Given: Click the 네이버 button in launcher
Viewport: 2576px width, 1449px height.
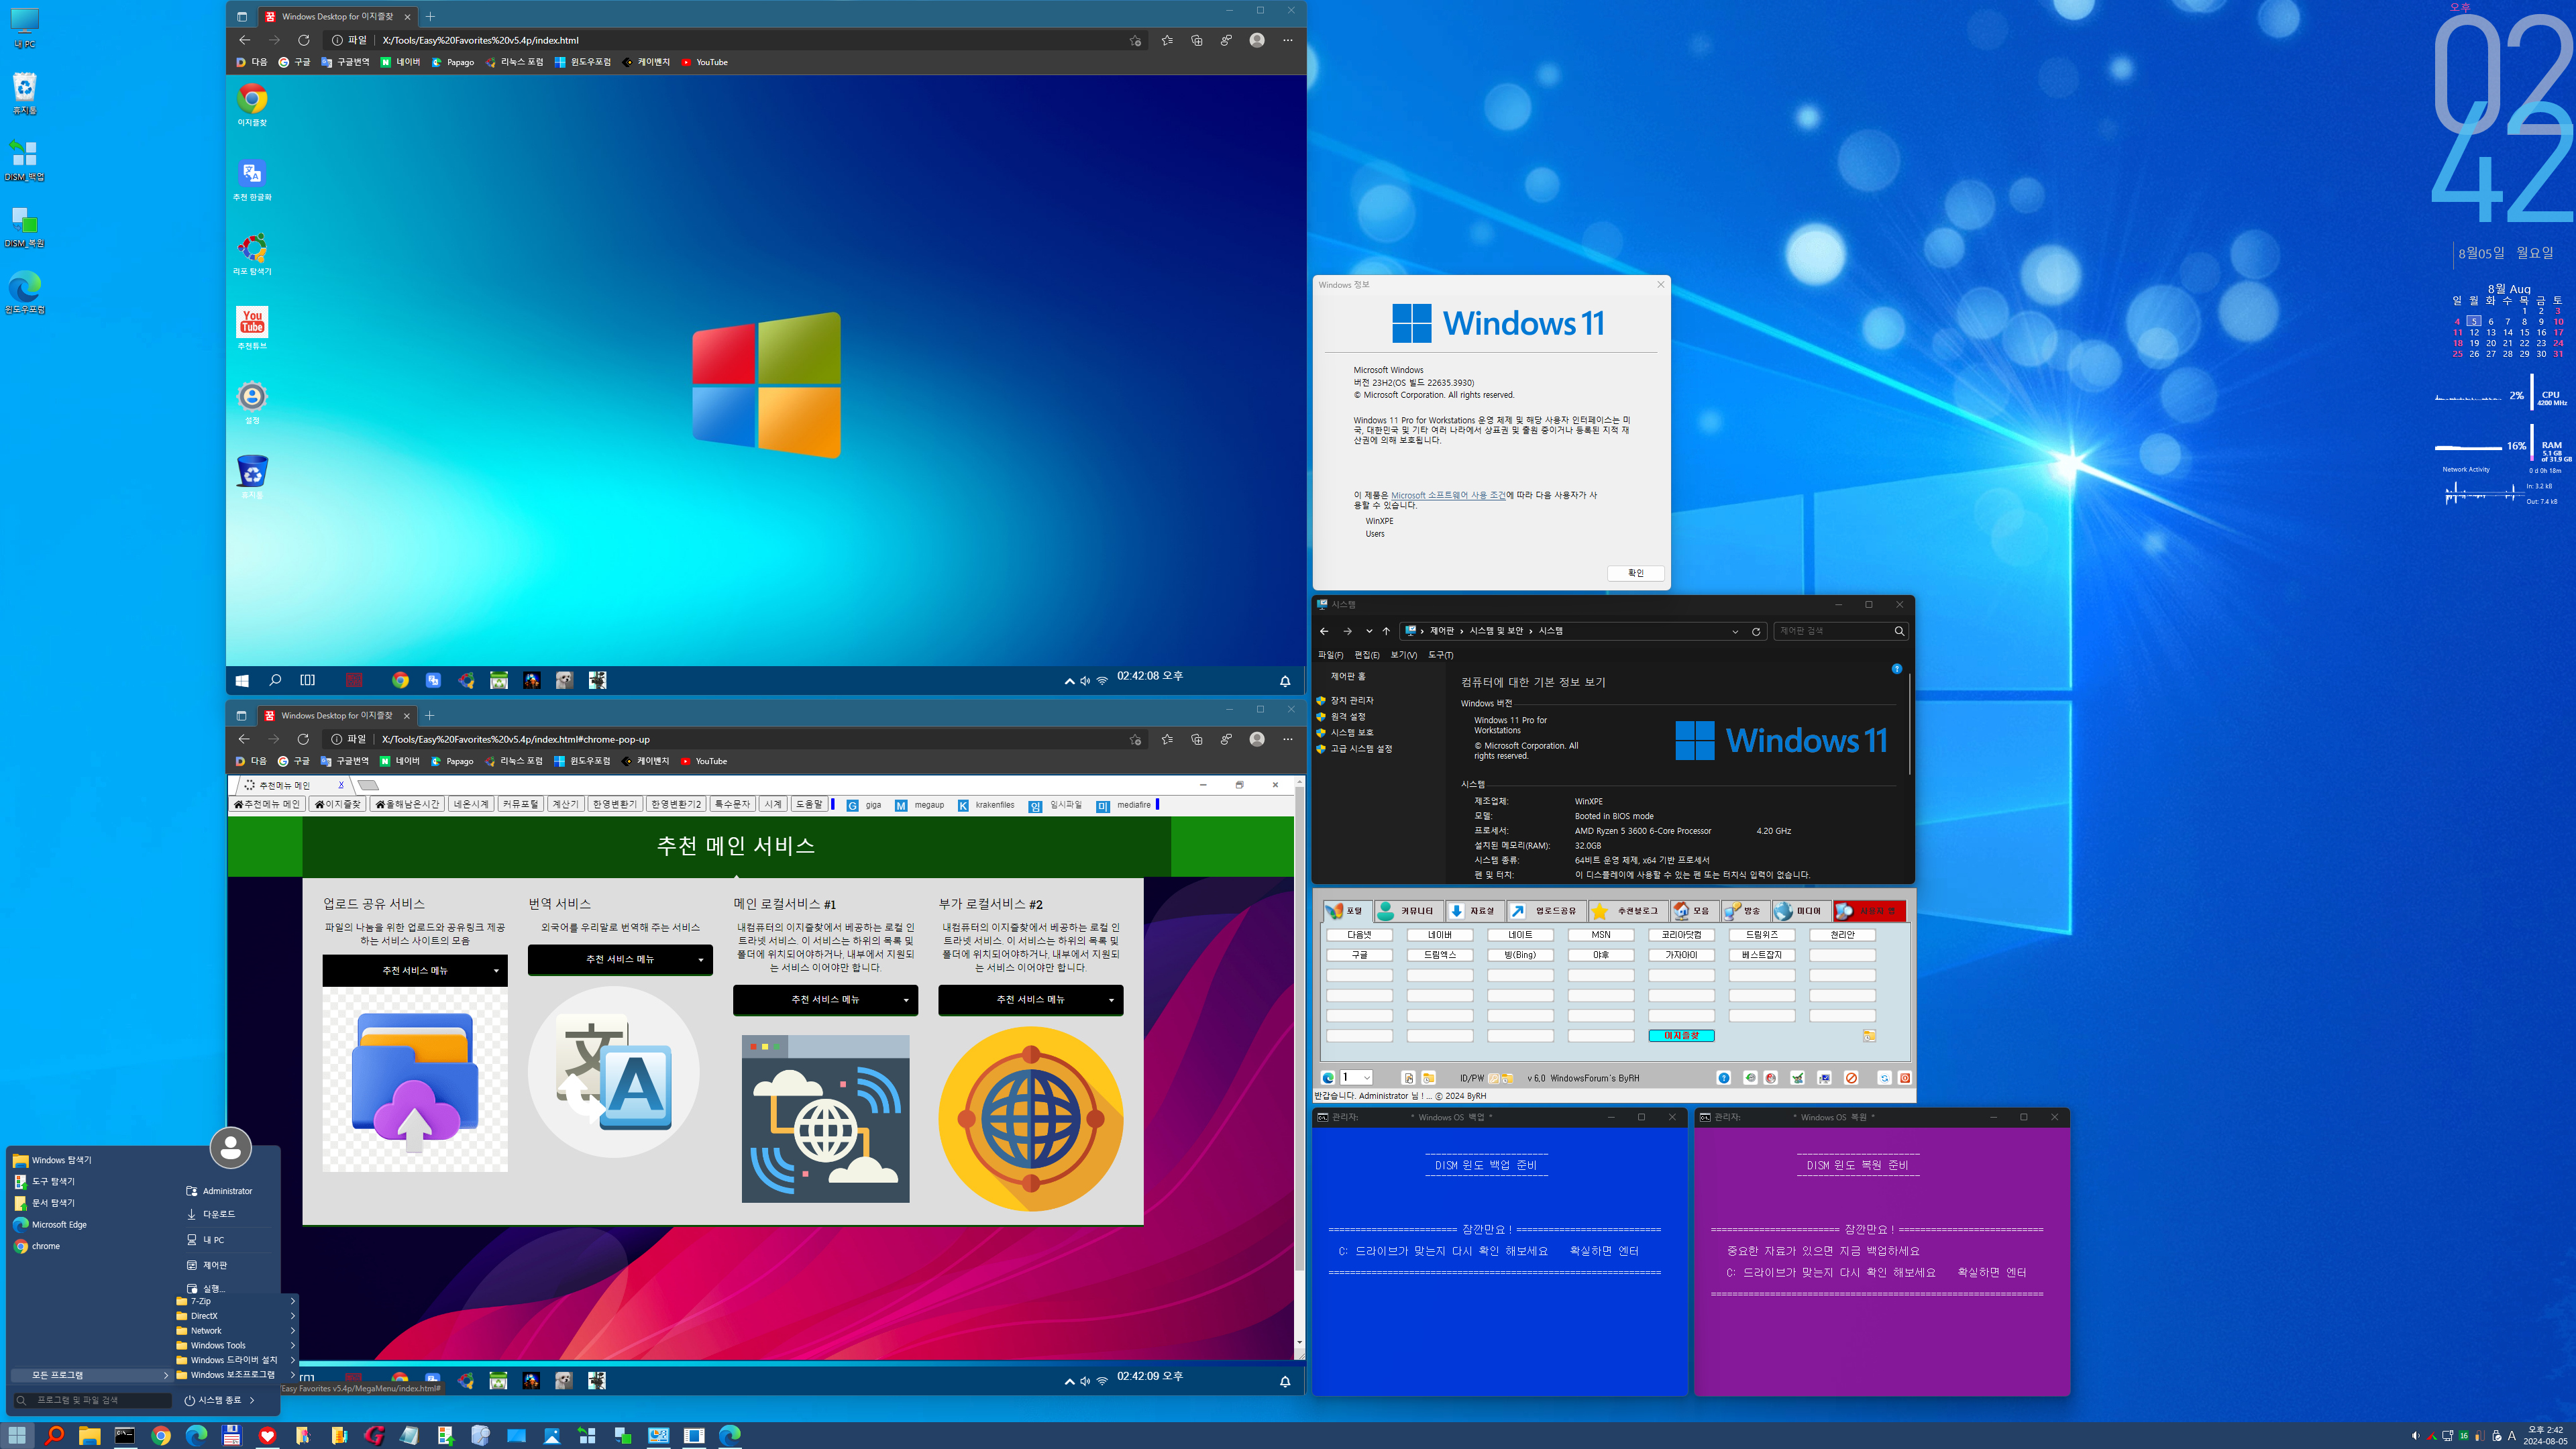Looking at the screenshot, I should [1439, 935].
